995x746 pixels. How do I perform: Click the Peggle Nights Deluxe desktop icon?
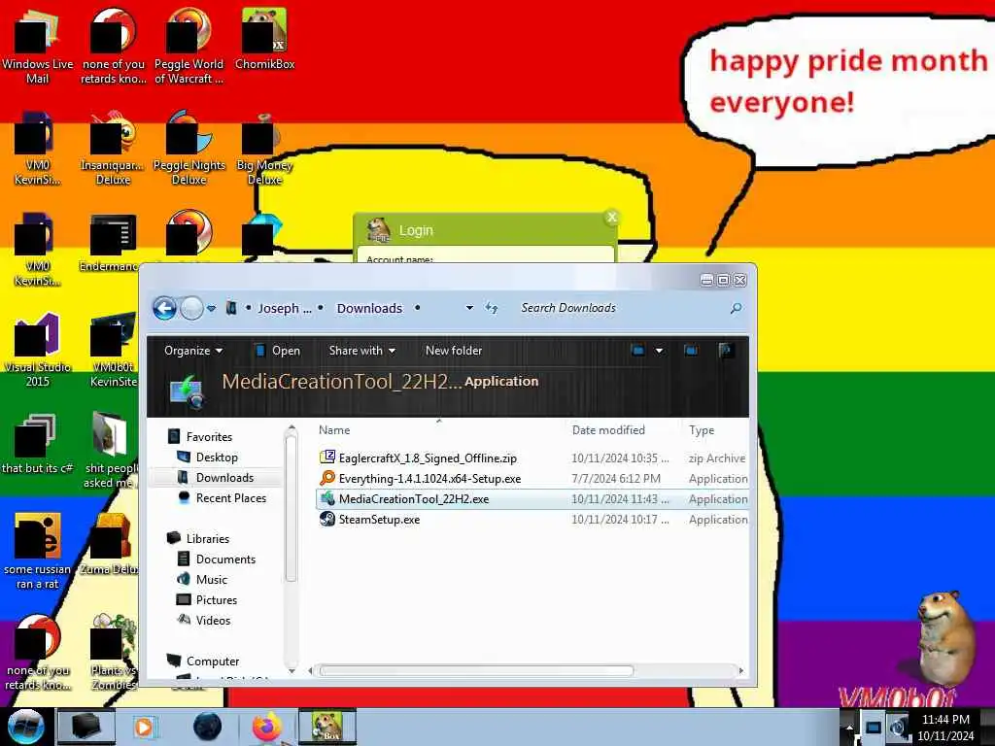point(189,148)
